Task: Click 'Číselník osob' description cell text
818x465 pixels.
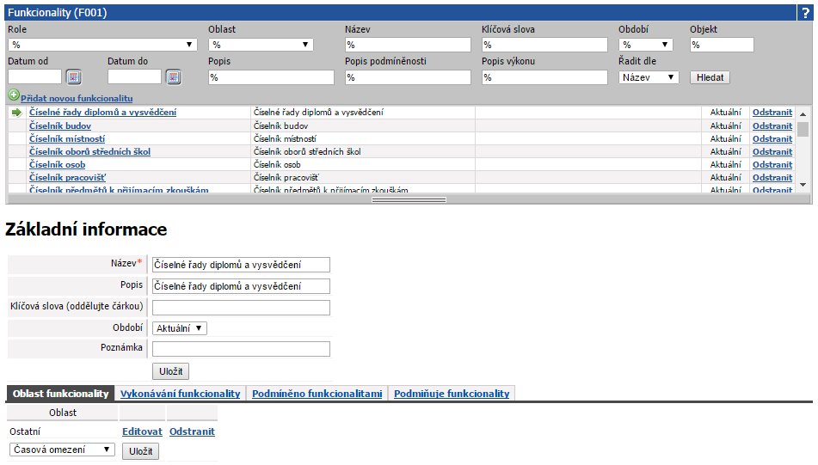Action: 277,165
